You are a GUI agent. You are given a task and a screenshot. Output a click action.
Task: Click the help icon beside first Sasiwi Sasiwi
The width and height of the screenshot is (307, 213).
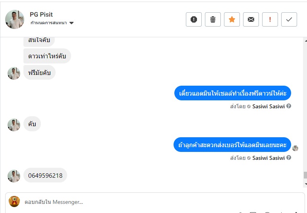[x=289, y=106]
